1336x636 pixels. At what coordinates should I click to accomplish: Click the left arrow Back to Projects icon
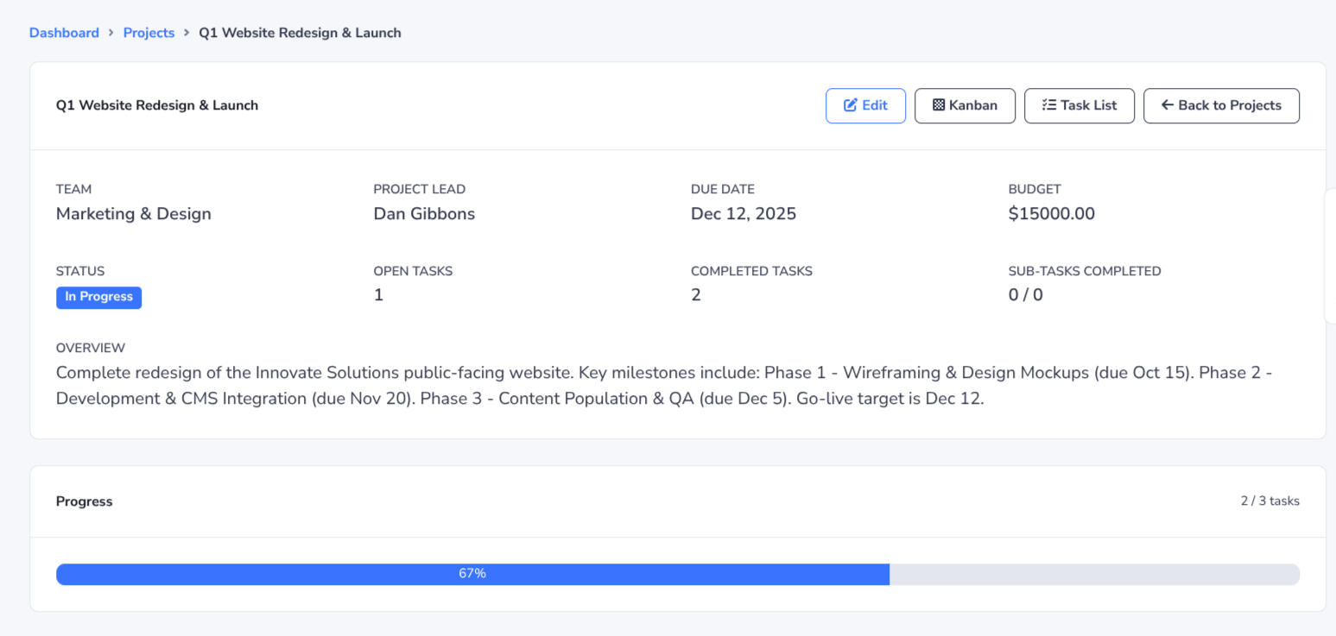pyautogui.click(x=1168, y=105)
